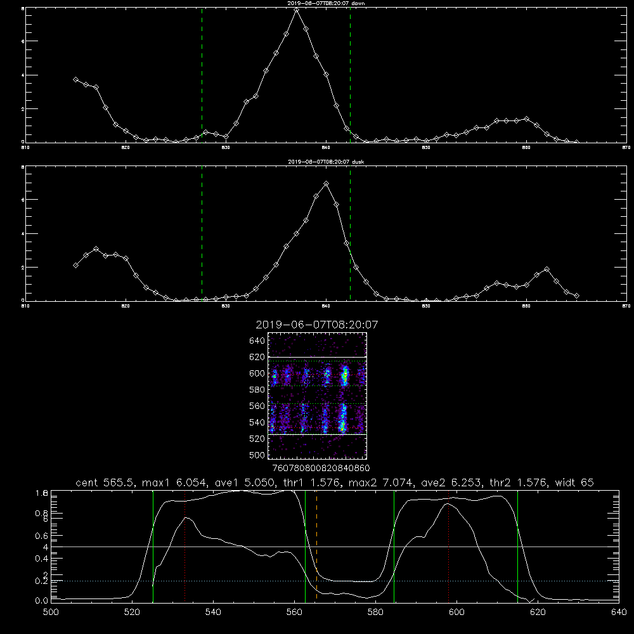Click the dawn plot title with timestamp
Viewport: 634px width, 634px height.
pos(326,3)
